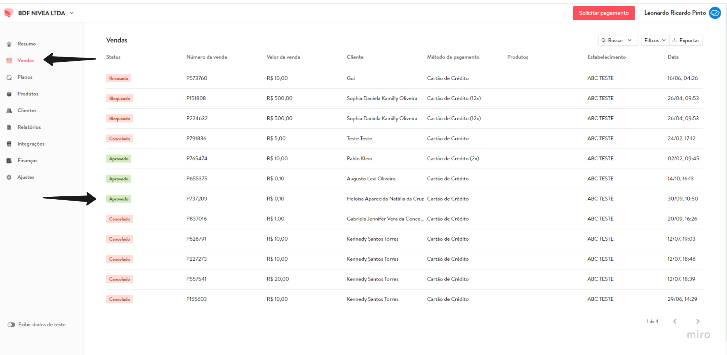Click the Produtos box icon
727x355 pixels.
click(x=9, y=94)
